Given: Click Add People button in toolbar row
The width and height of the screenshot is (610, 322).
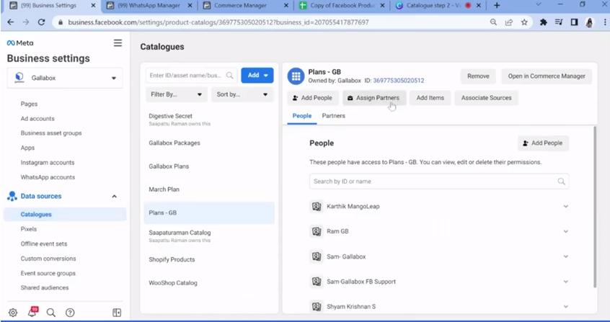Looking at the screenshot, I should 313,98.
